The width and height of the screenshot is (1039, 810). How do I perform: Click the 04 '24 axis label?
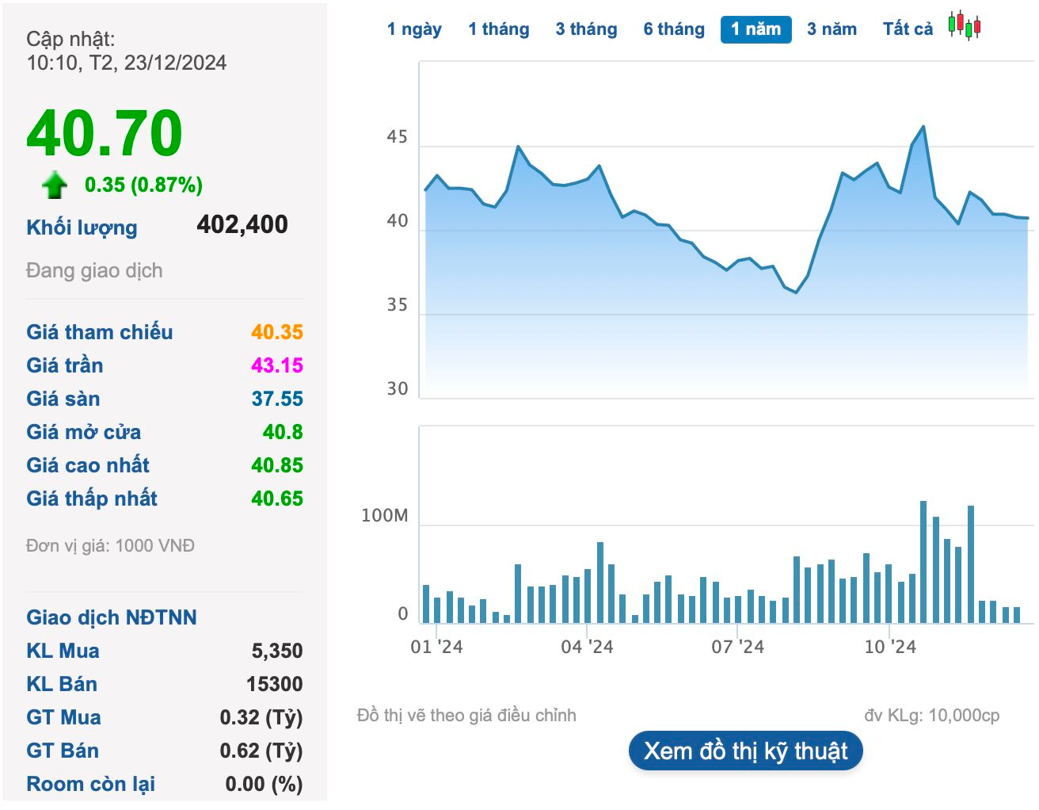tap(587, 647)
